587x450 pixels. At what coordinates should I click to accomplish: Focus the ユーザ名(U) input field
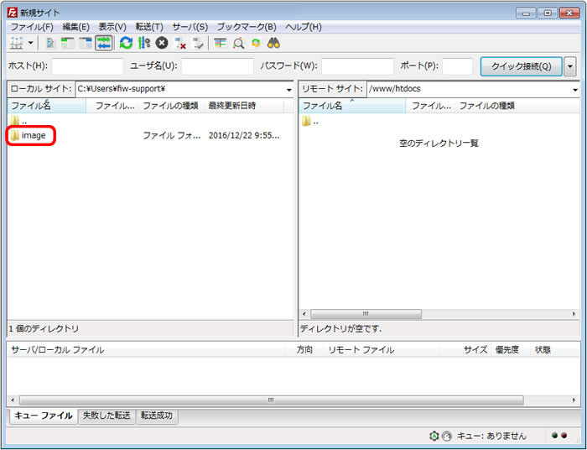coord(217,66)
